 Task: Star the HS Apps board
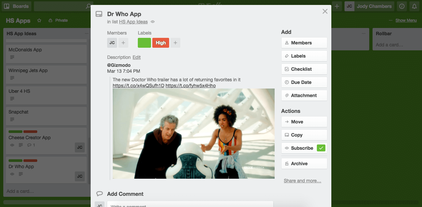click(39, 20)
